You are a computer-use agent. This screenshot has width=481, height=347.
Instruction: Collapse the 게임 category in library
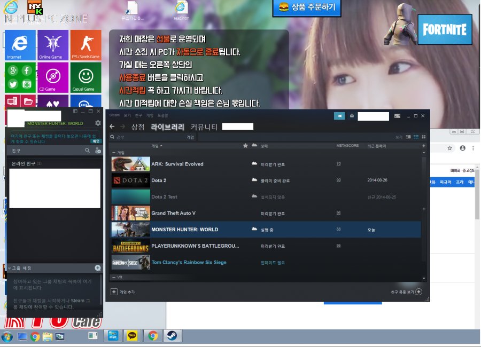[113, 153]
